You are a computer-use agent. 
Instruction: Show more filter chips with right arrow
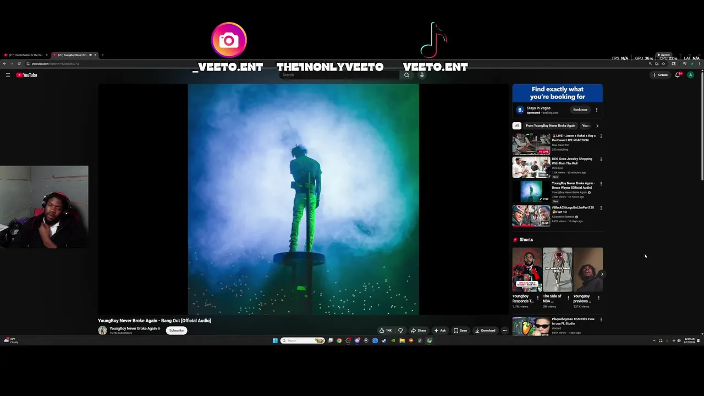point(597,125)
